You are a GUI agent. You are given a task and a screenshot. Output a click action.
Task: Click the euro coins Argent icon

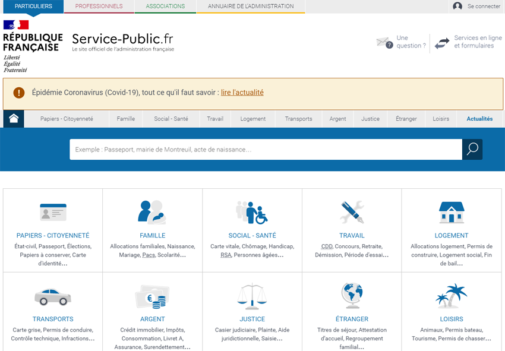tap(152, 297)
